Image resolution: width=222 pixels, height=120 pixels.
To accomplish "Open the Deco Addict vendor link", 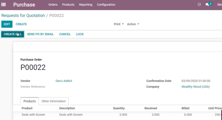I will [x=64, y=81].
